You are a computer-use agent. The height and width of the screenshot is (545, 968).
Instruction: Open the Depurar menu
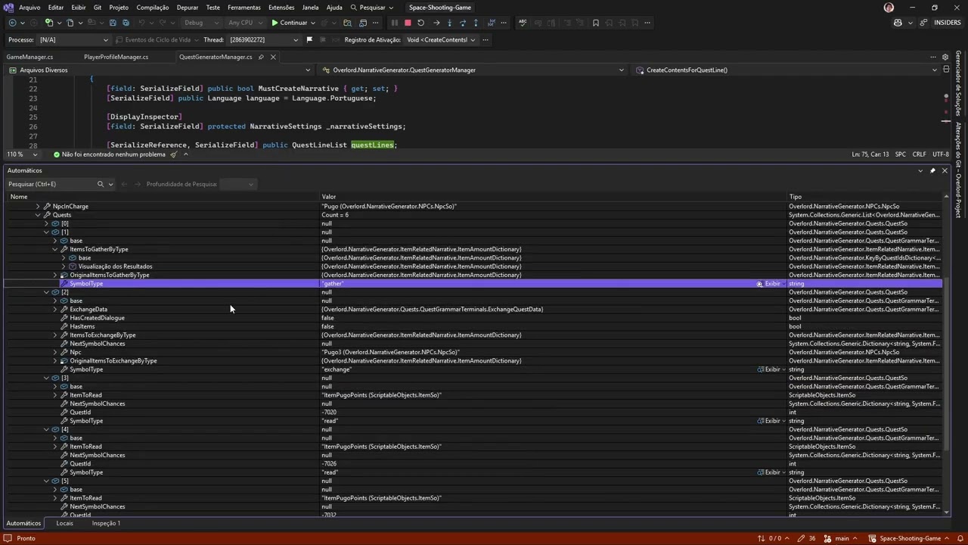[188, 8]
